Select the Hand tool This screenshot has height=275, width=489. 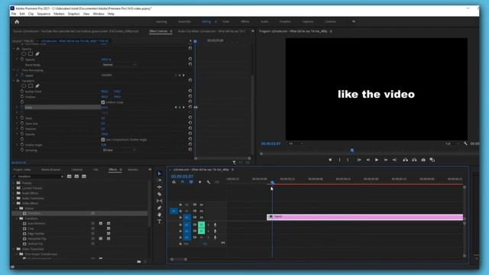(x=160, y=215)
